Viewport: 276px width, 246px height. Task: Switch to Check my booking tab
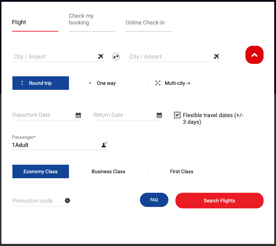pyautogui.click(x=92, y=20)
